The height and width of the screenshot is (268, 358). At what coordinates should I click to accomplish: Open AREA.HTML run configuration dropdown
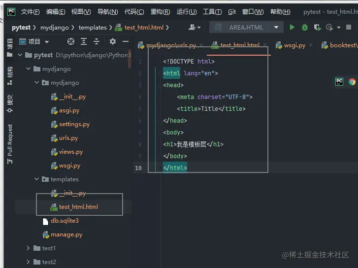click(x=246, y=28)
